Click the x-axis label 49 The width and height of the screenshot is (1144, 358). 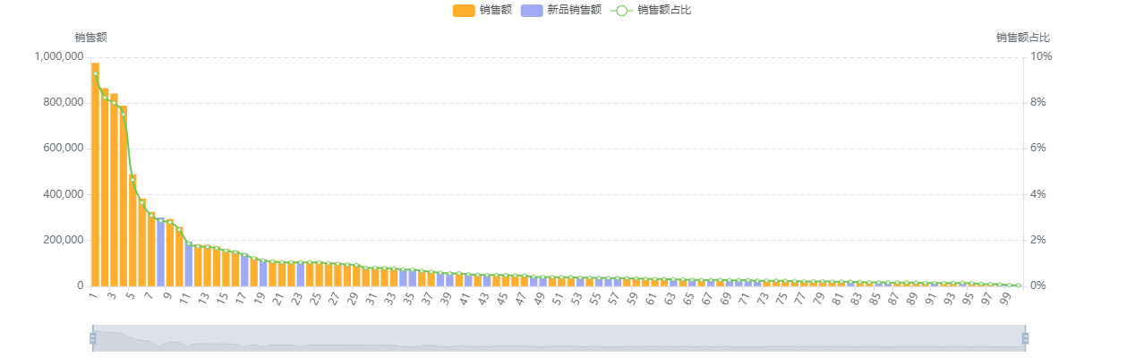pyautogui.click(x=539, y=299)
